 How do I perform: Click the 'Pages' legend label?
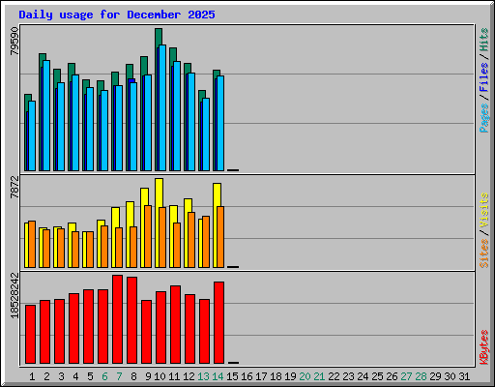pyautogui.click(x=484, y=118)
